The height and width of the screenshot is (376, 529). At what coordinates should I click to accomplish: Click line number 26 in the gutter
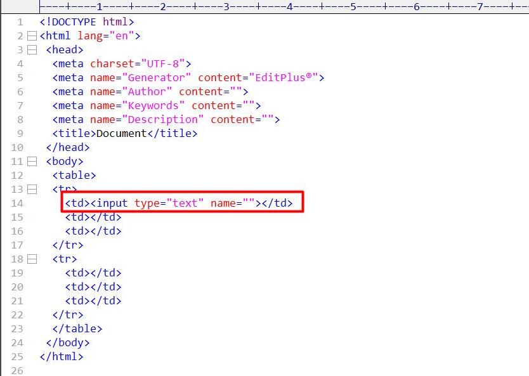tap(17, 370)
